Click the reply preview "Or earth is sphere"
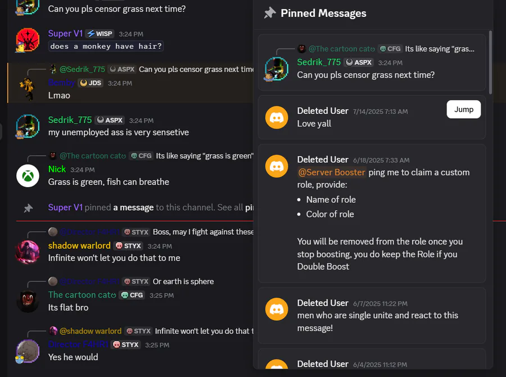This screenshot has width=506, height=377. 183,281
